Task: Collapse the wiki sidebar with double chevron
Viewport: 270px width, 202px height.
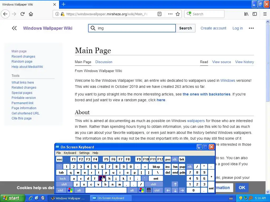Action: [x=14, y=28]
